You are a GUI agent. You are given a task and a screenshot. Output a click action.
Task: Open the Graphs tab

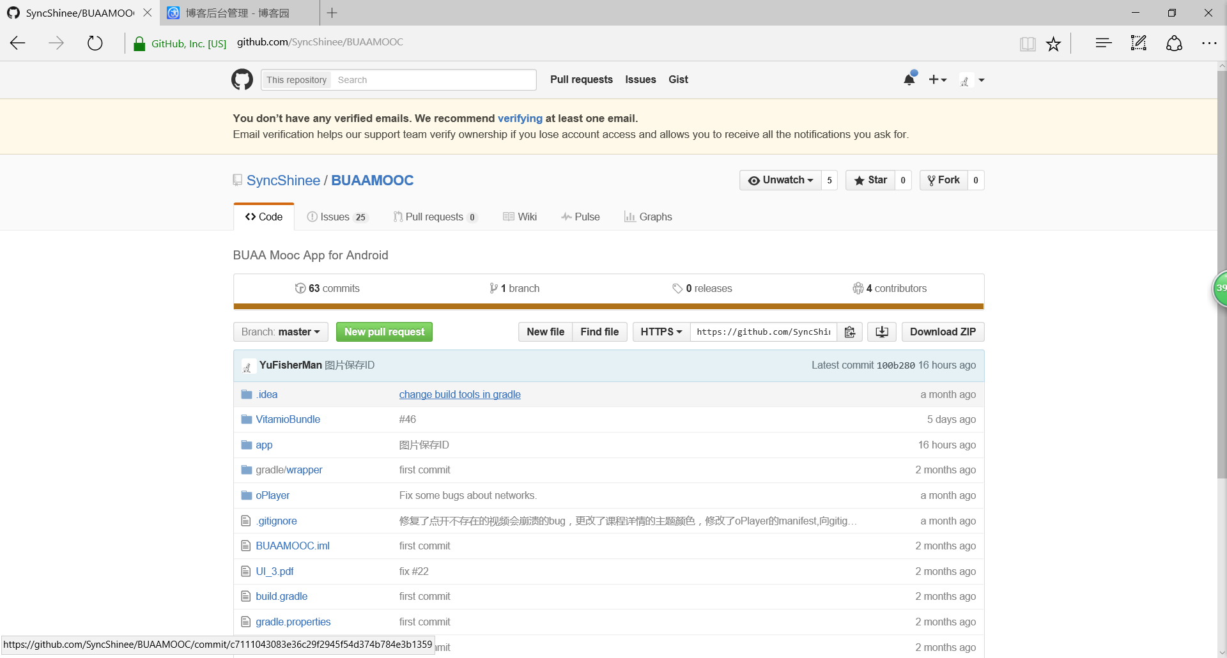point(648,217)
